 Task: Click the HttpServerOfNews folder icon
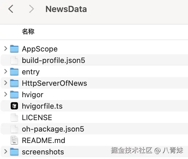14,83
